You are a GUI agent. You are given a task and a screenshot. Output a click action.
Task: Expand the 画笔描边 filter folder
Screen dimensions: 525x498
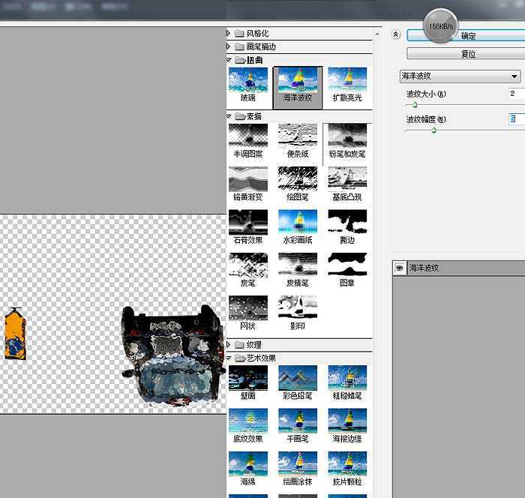(x=229, y=46)
